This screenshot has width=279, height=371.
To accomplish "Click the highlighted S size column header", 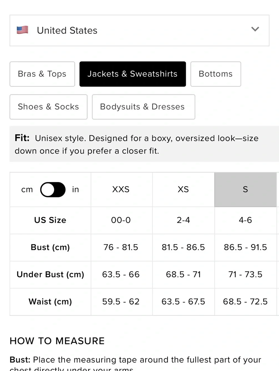I will tap(245, 190).
